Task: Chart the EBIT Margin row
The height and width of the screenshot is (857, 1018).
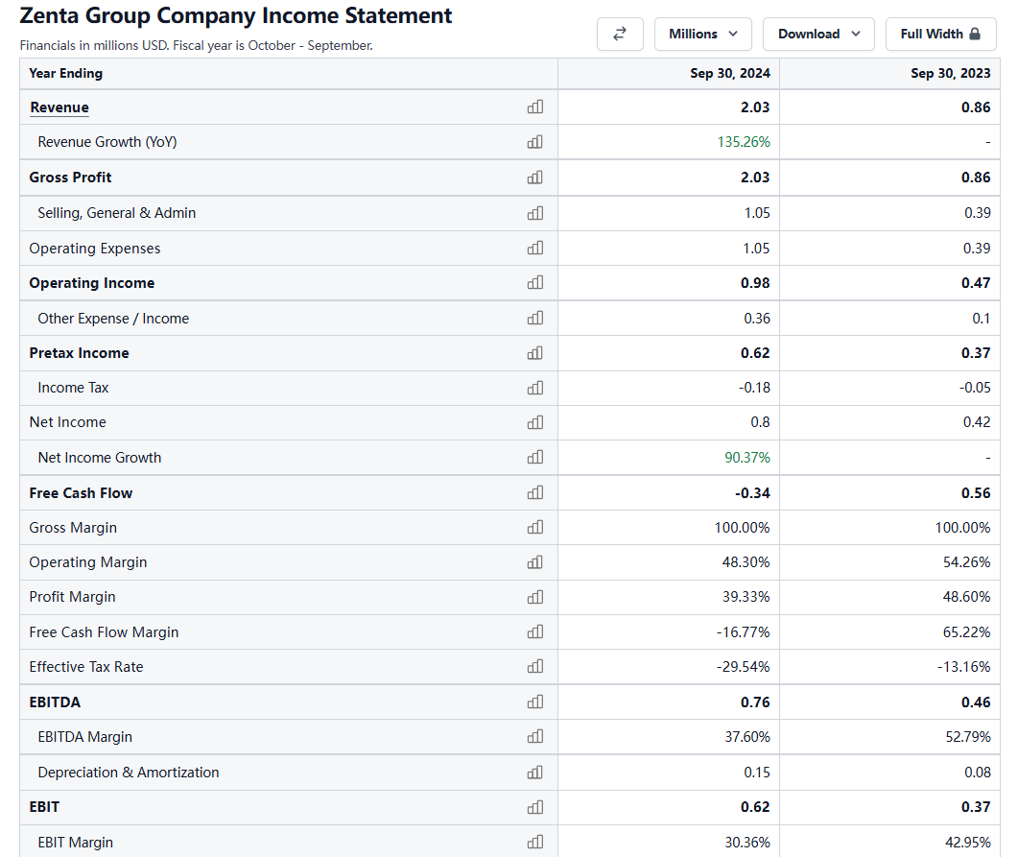Action: pos(535,842)
